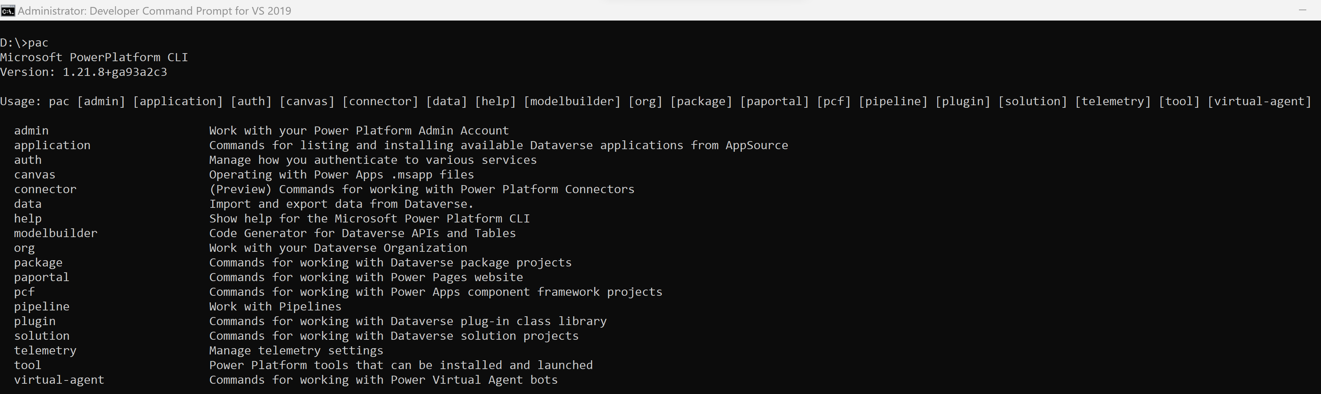
Task: Select the 'application' command name
Action: click(52, 145)
